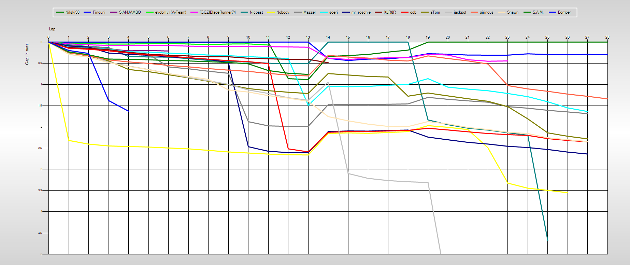Select mr_roschie legend label
This screenshot has width=630, height=265.
coord(361,12)
